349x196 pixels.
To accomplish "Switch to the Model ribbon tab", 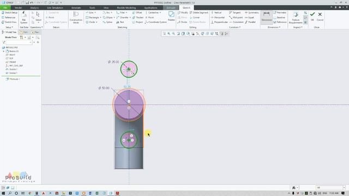I will click(x=18, y=8).
